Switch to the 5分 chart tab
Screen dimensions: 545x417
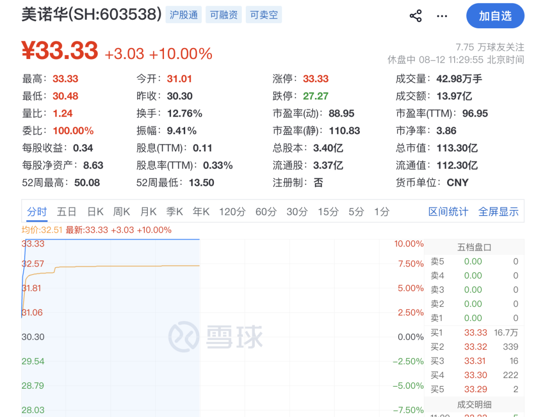tap(356, 212)
